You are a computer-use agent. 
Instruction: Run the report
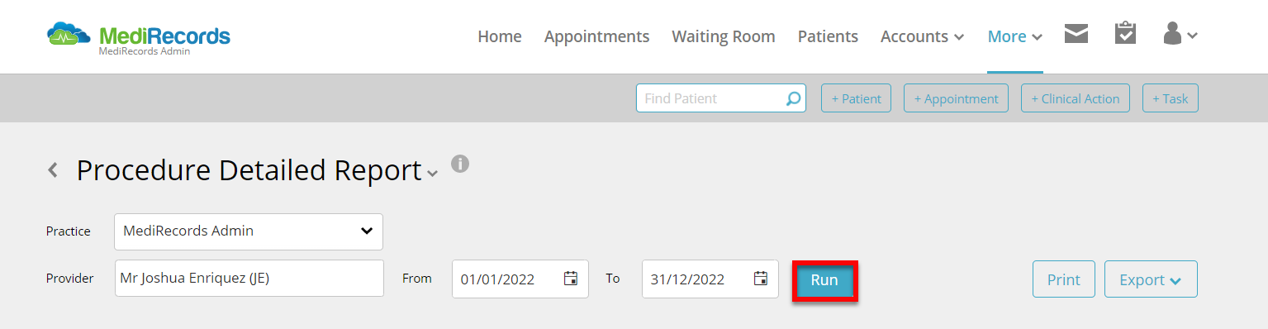pyautogui.click(x=824, y=280)
